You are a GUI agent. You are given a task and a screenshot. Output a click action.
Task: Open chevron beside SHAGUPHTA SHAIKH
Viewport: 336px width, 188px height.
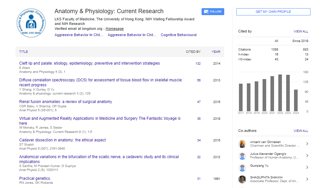[307, 179]
